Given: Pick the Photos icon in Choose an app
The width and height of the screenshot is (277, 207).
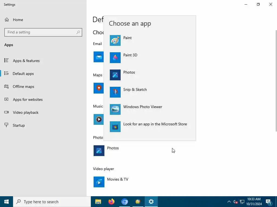Looking at the screenshot, I should click(x=115, y=75).
